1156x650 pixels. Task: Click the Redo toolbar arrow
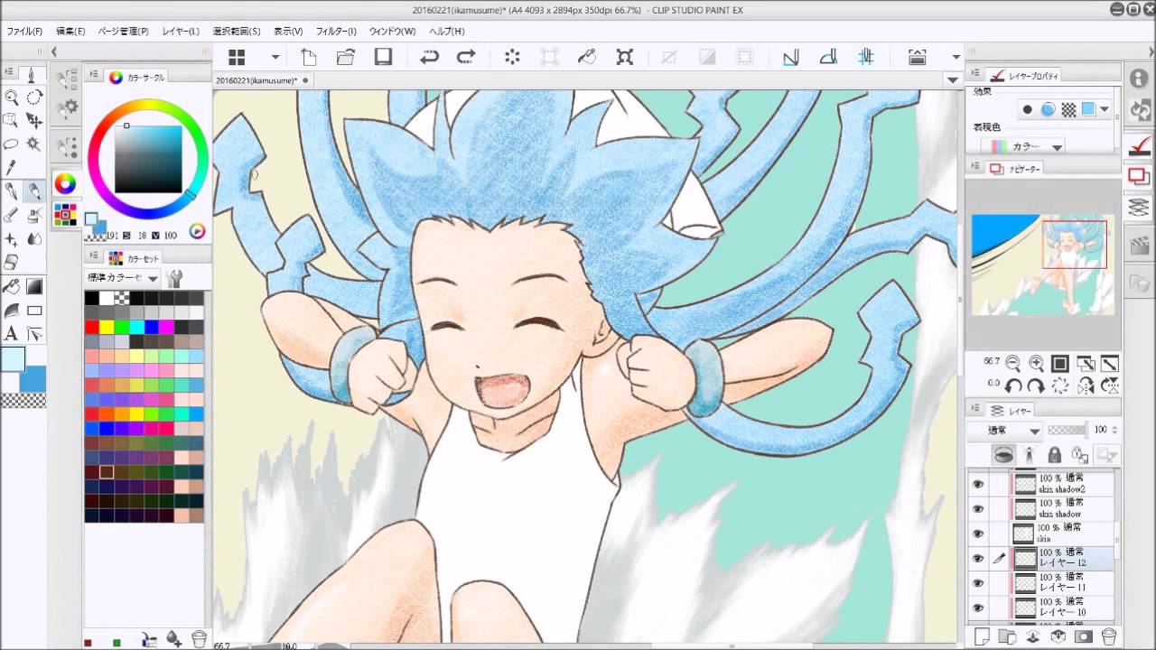click(466, 57)
